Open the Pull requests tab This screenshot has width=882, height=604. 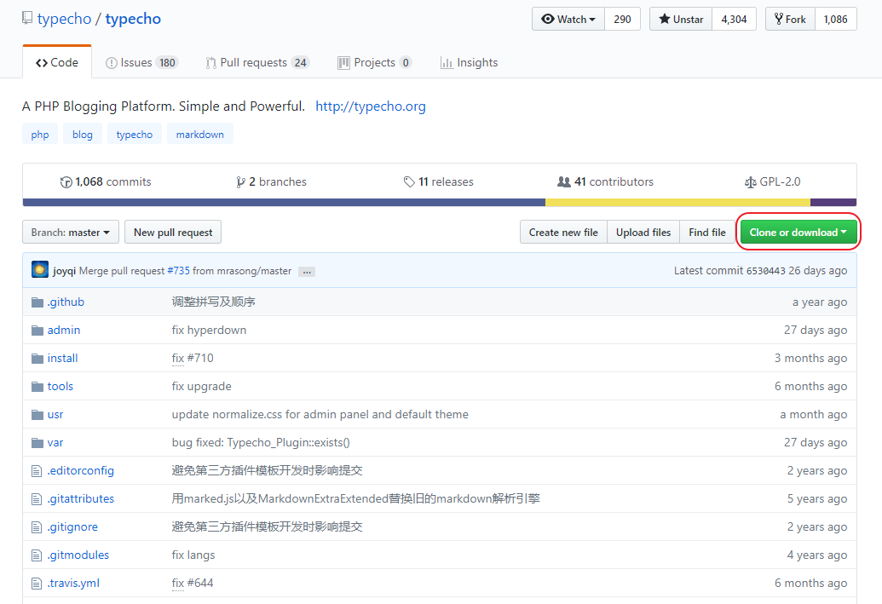[x=257, y=62]
